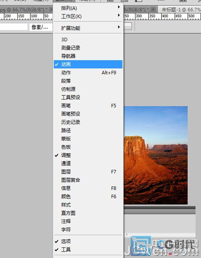Open the 动作 panel (Alt+F9)
Screen dimensions: 201x258
pyautogui.click(x=88, y=72)
